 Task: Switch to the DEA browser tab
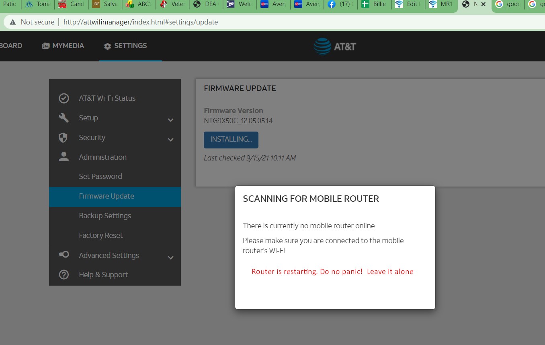tap(206, 4)
